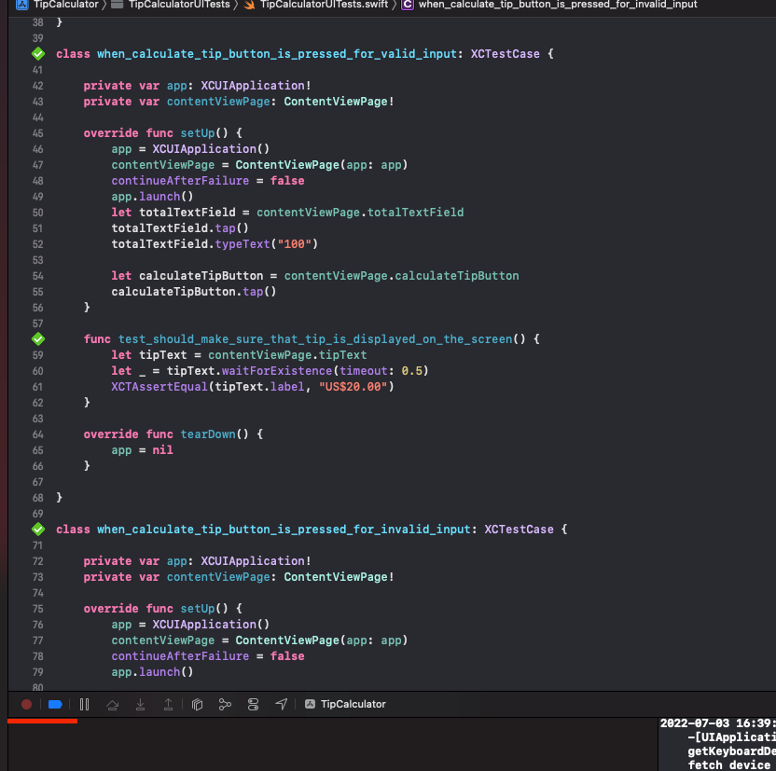
Task: Click test diamond for valid_input class
Action: click(x=38, y=54)
